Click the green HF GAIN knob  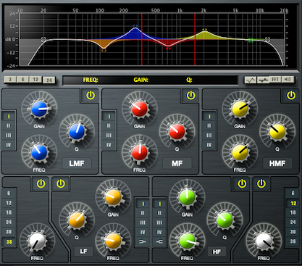tap(187, 198)
